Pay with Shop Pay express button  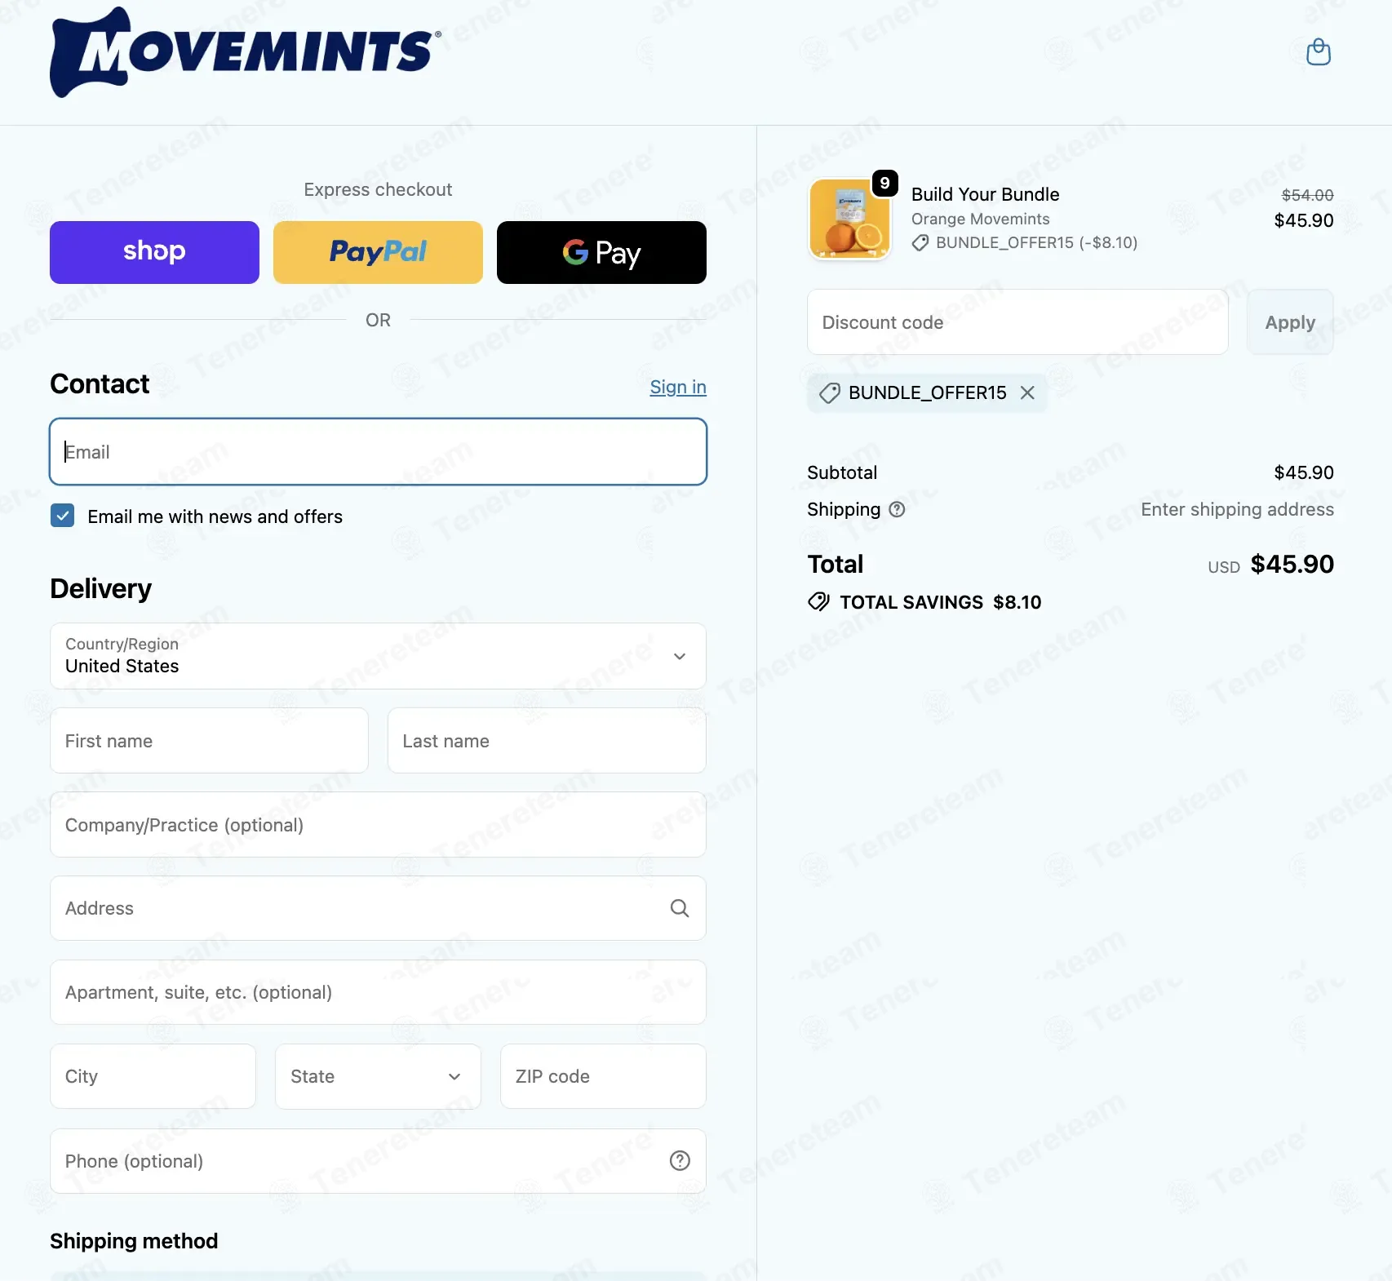click(154, 252)
